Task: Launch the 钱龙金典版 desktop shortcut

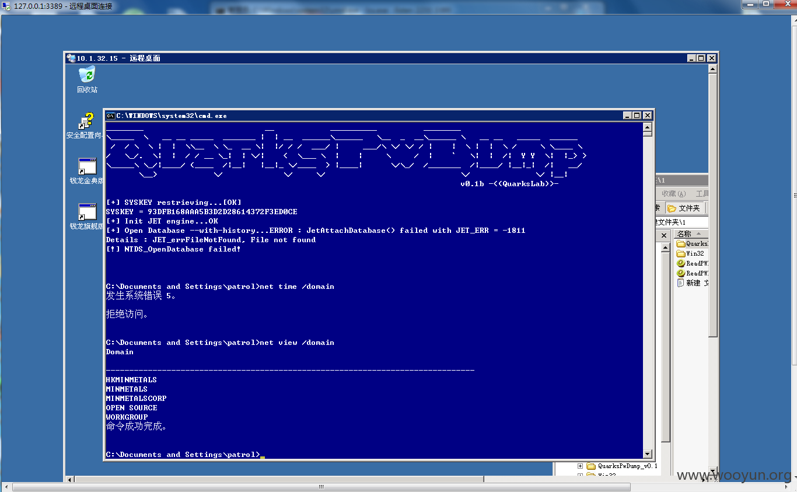Action: pos(87,172)
